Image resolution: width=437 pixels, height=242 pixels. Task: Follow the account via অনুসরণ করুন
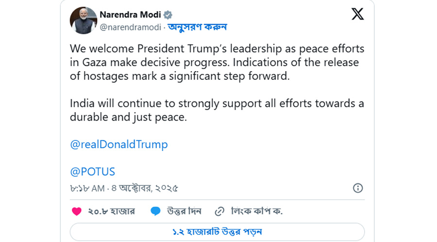[198, 27]
